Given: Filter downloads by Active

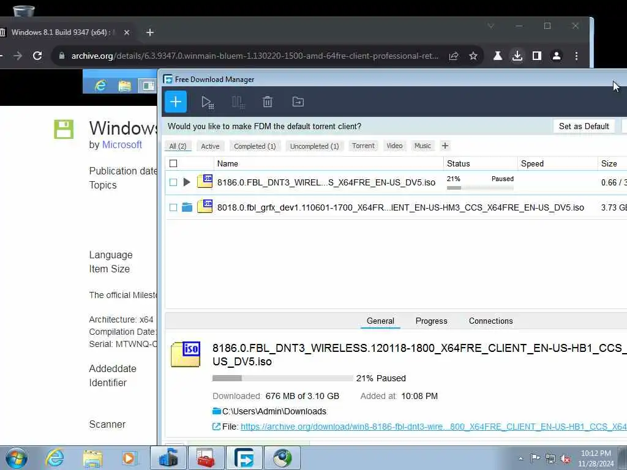Looking at the screenshot, I should (211, 146).
